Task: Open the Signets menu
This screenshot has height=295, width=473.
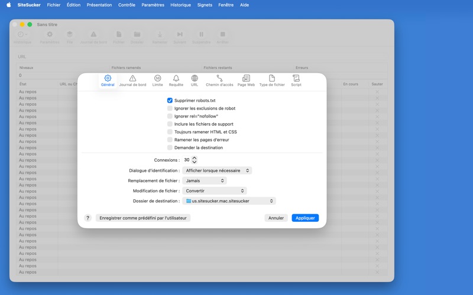Action: pyautogui.click(x=205, y=5)
